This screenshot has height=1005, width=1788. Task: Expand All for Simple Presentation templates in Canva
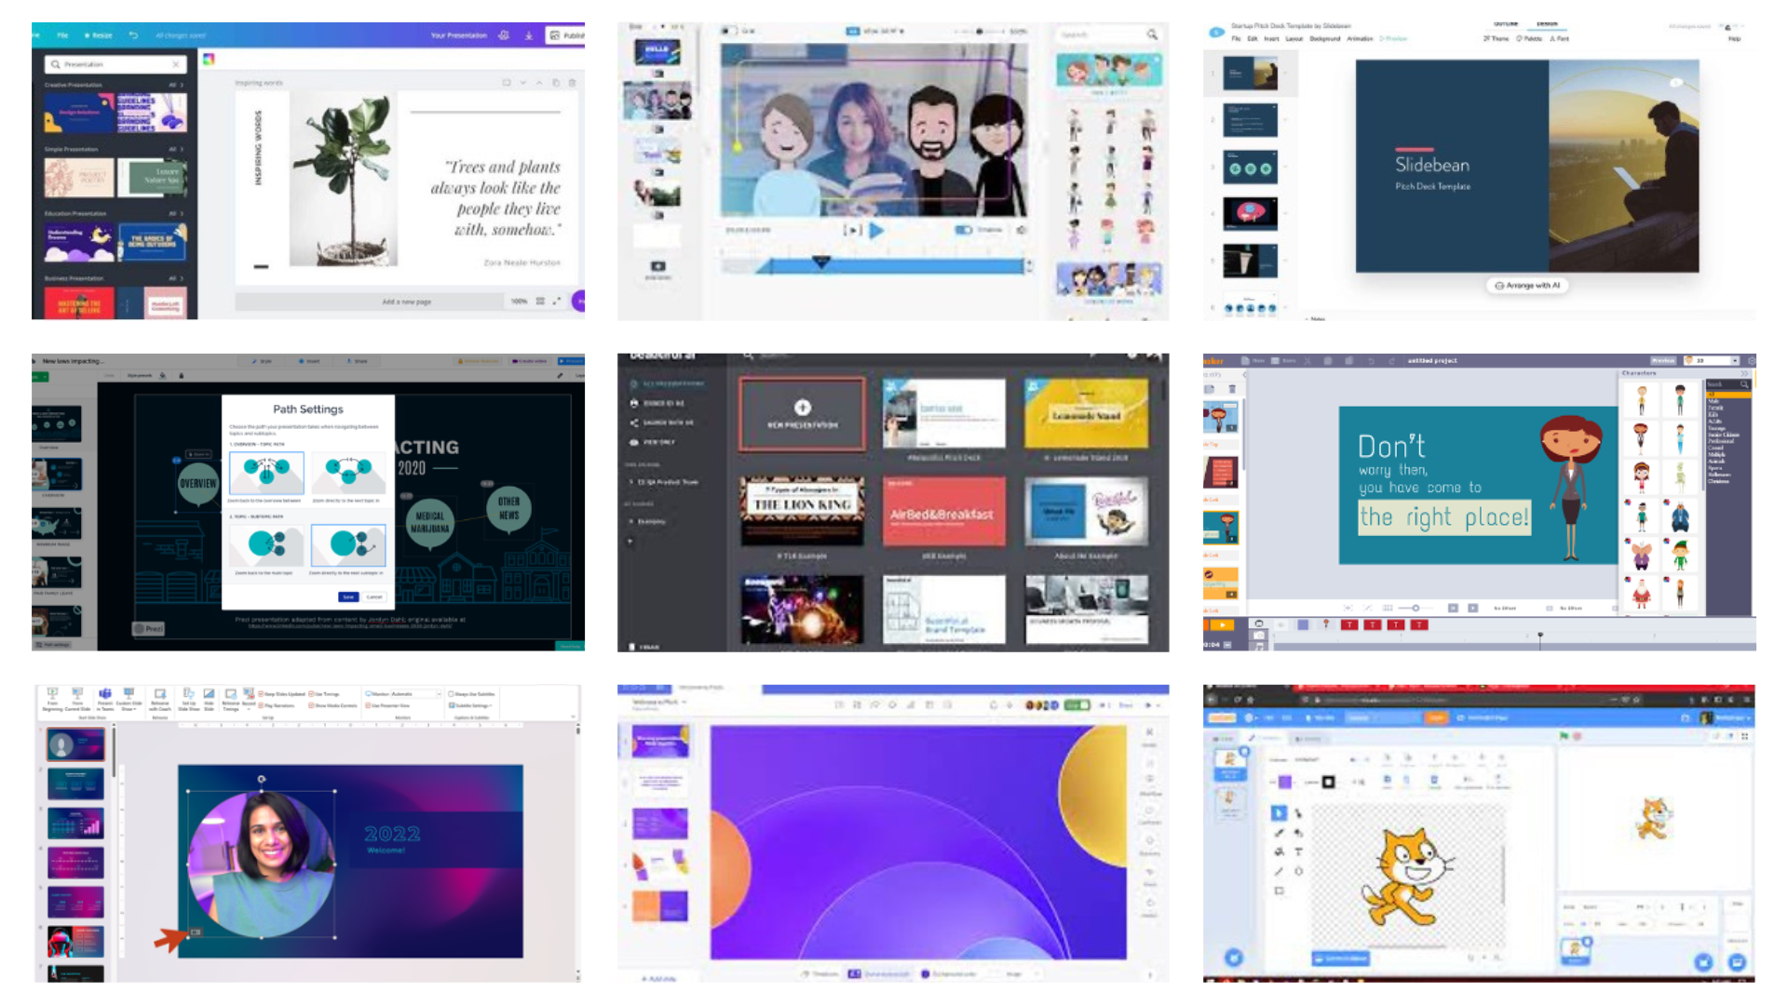click(x=175, y=149)
